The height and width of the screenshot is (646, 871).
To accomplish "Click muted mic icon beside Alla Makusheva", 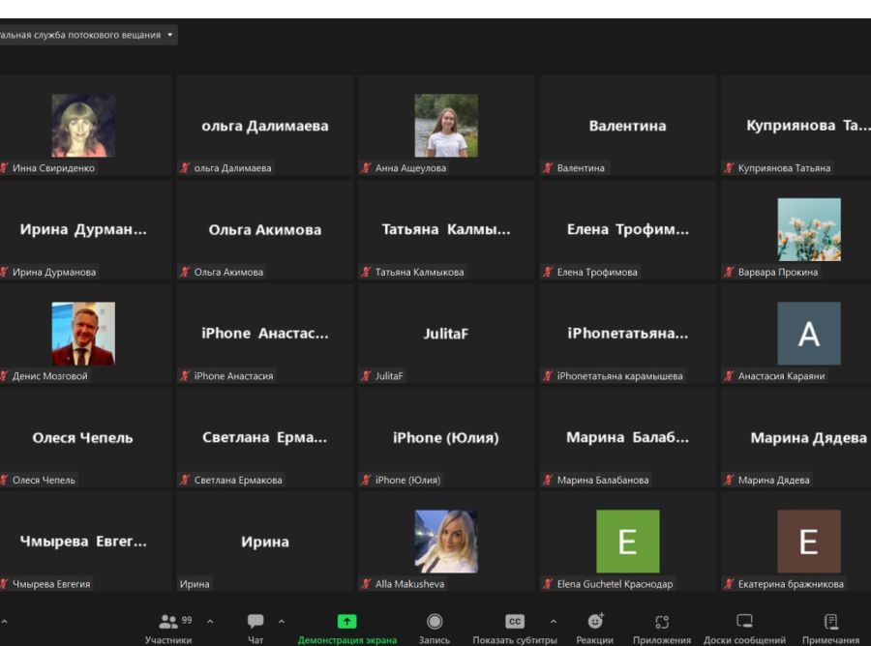I will coord(366,584).
